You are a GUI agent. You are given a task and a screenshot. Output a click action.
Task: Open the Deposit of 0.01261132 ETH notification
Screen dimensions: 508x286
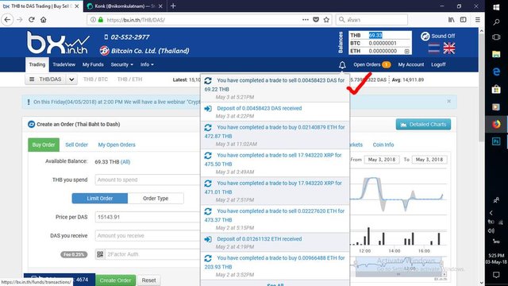pyautogui.click(x=275, y=242)
